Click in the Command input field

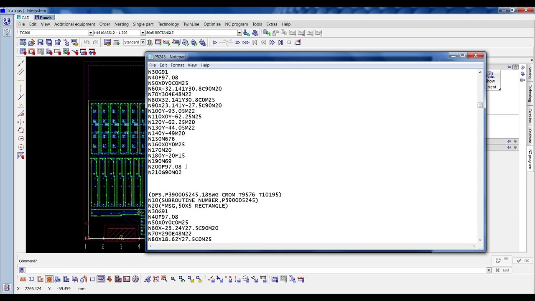[255, 270]
